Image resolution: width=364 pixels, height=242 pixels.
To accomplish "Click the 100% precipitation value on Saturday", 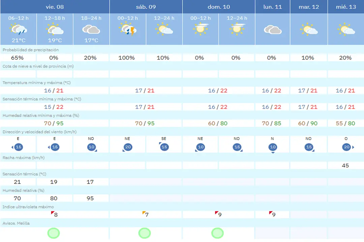I will pos(126,58).
